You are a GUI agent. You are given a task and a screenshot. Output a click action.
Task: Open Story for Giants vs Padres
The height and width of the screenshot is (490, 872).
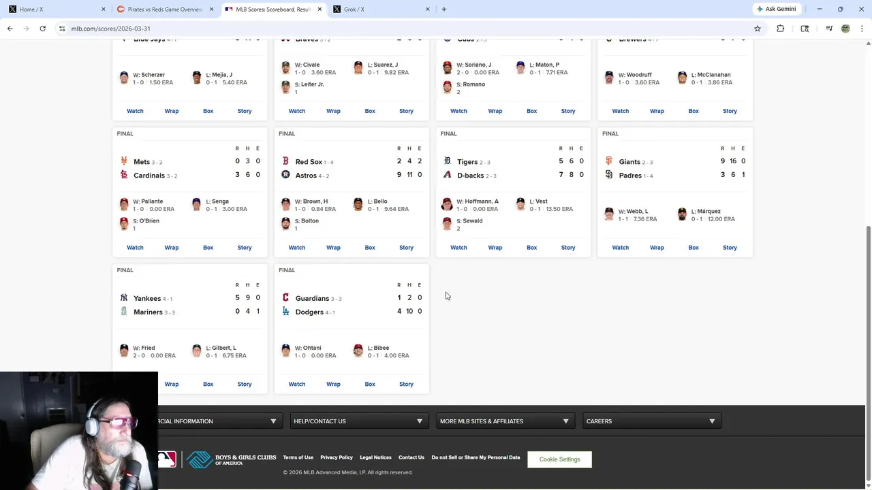click(x=730, y=248)
